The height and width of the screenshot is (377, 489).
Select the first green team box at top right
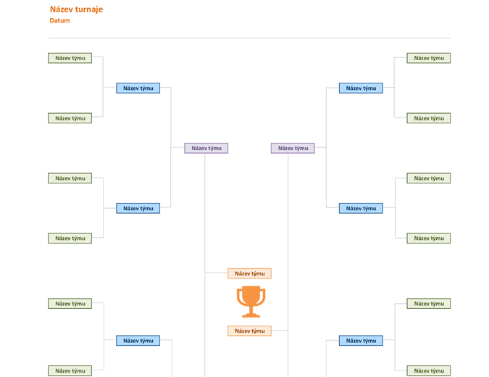[428, 58]
